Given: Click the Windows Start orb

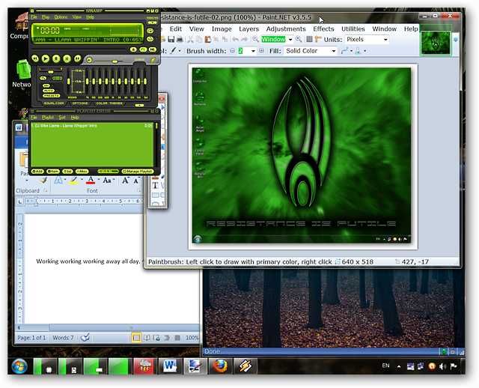Looking at the screenshot, I should coord(19,366).
